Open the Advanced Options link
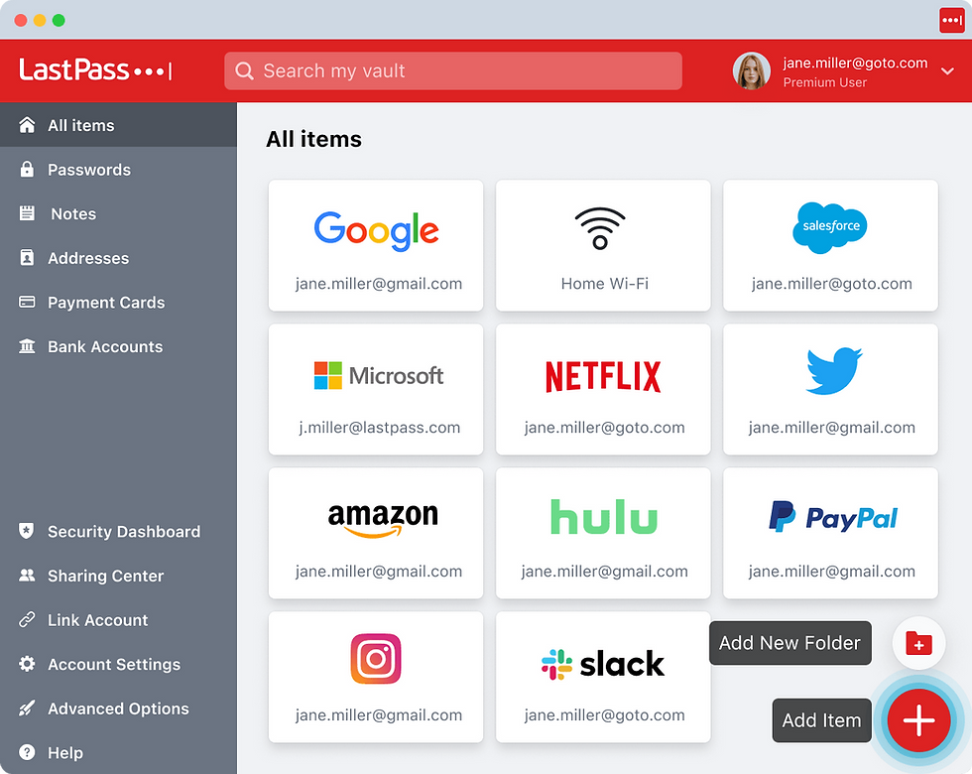 [118, 709]
